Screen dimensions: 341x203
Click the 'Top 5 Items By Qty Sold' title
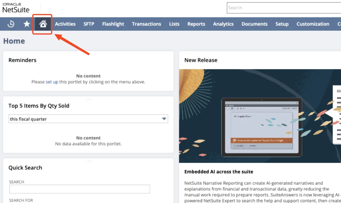click(39, 106)
